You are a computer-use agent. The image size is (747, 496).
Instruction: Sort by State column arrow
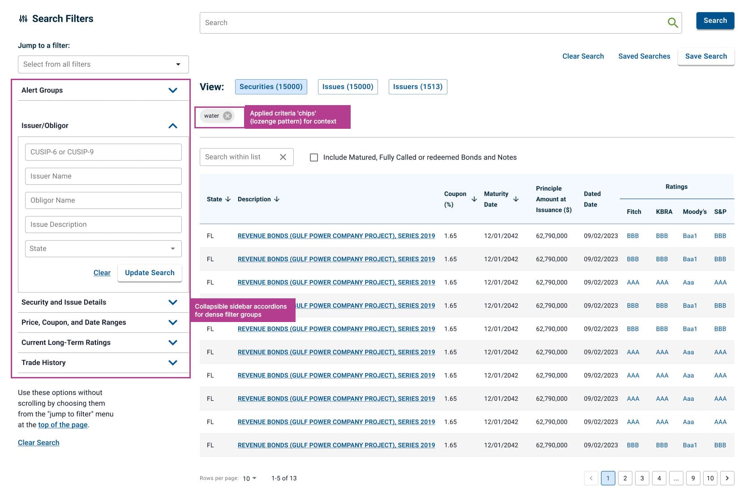tap(228, 199)
